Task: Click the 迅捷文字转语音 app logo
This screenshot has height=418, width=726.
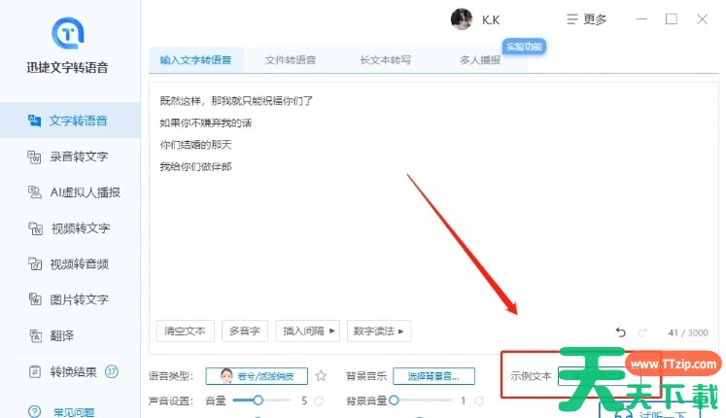Action: click(67, 35)
